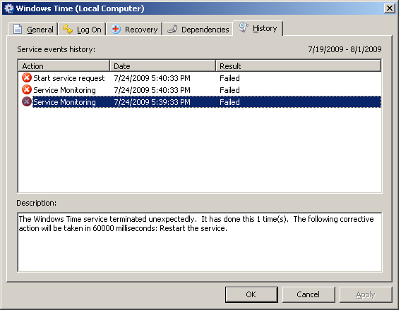The image size is (401, 312).
Task: Confirm with the OK button
Action: [251, 294]
